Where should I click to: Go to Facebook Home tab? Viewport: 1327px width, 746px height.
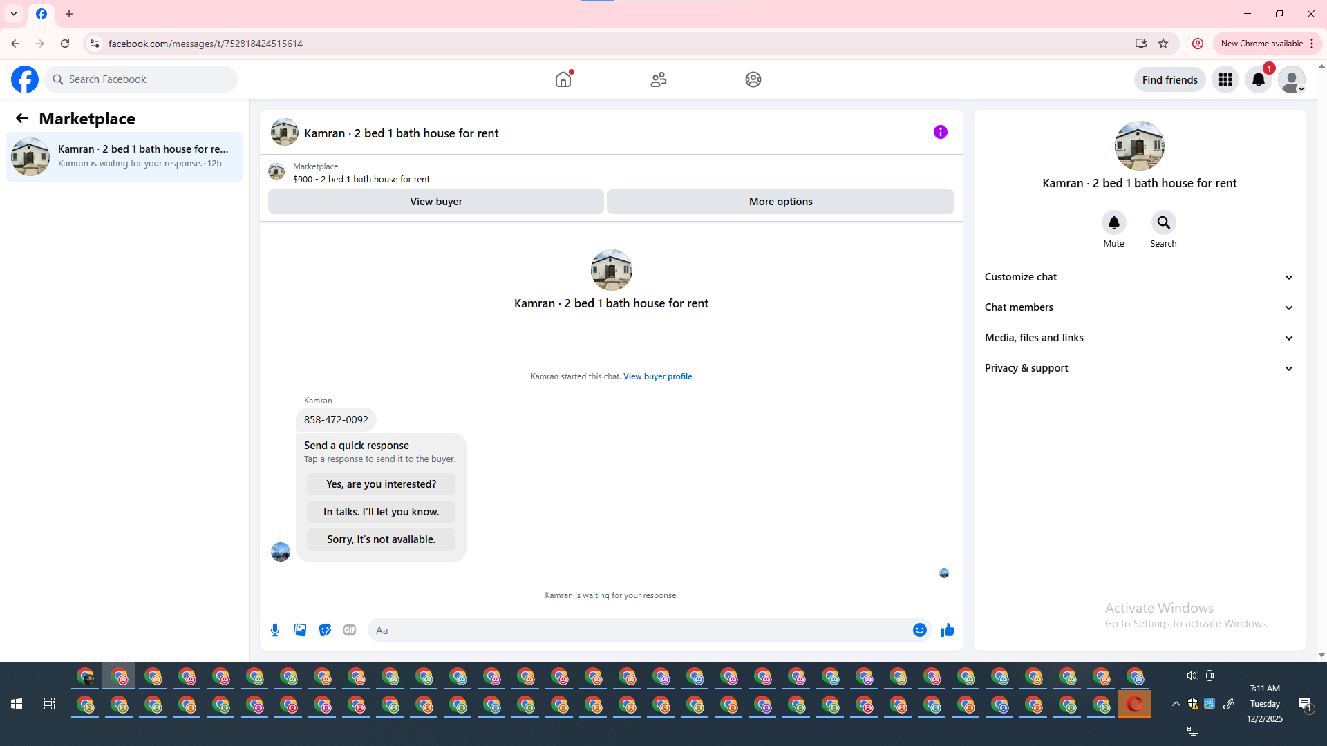click(x=563, y=79)
